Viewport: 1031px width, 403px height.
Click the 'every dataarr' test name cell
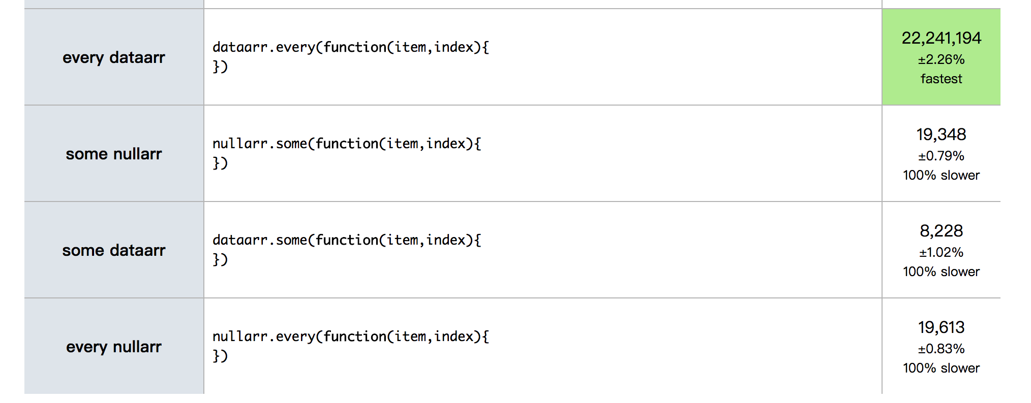[114, 57]
